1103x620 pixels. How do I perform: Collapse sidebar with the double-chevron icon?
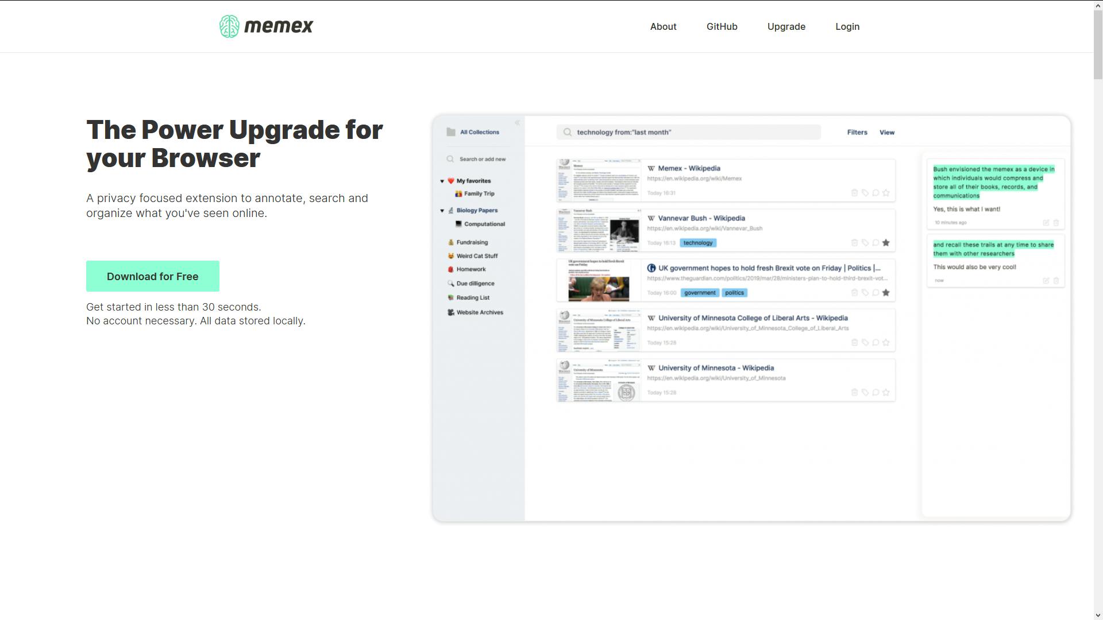point(517,123)
